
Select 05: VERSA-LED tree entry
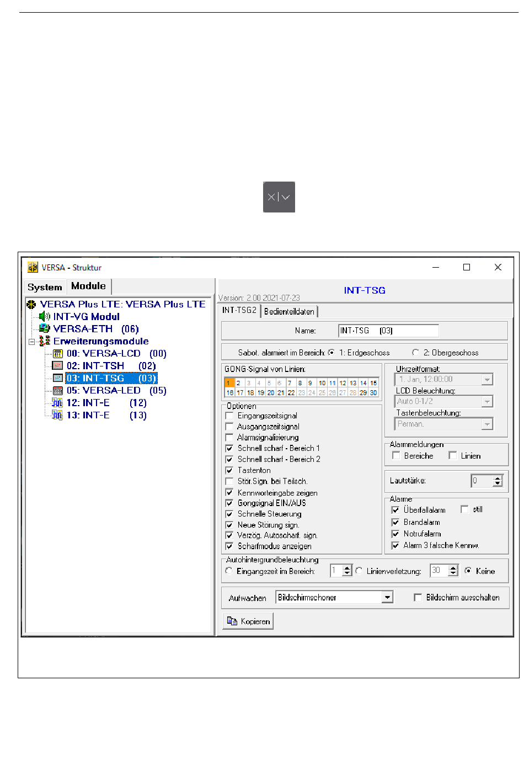point(116,391)
